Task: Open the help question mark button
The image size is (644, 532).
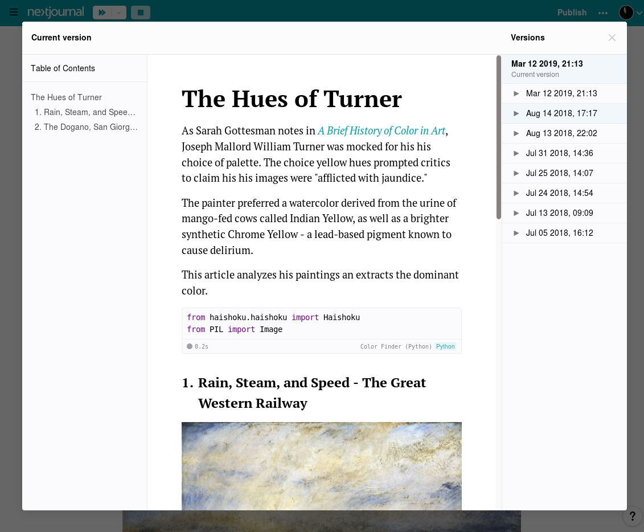Action: point(633,517)
